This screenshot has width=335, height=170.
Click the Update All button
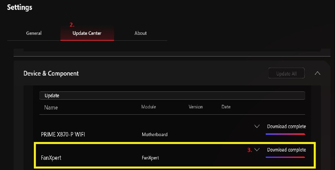[x=286, y=73]
